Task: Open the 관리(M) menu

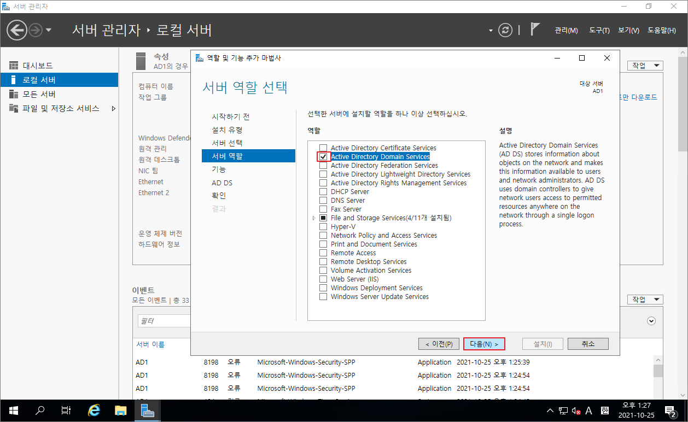Action: [x=566, y=31]
